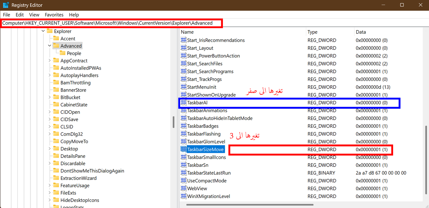The height and width of the screenshot is (208, 429).
Task: Click the Registry Editor app icon in title bar
Action: pyautogui.click(x=6, y=5)
